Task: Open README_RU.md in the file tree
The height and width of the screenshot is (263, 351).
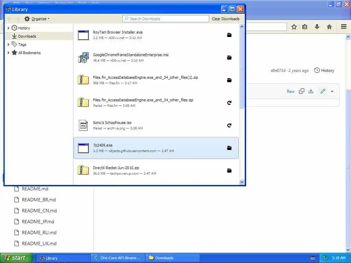Action: [39, 233]
